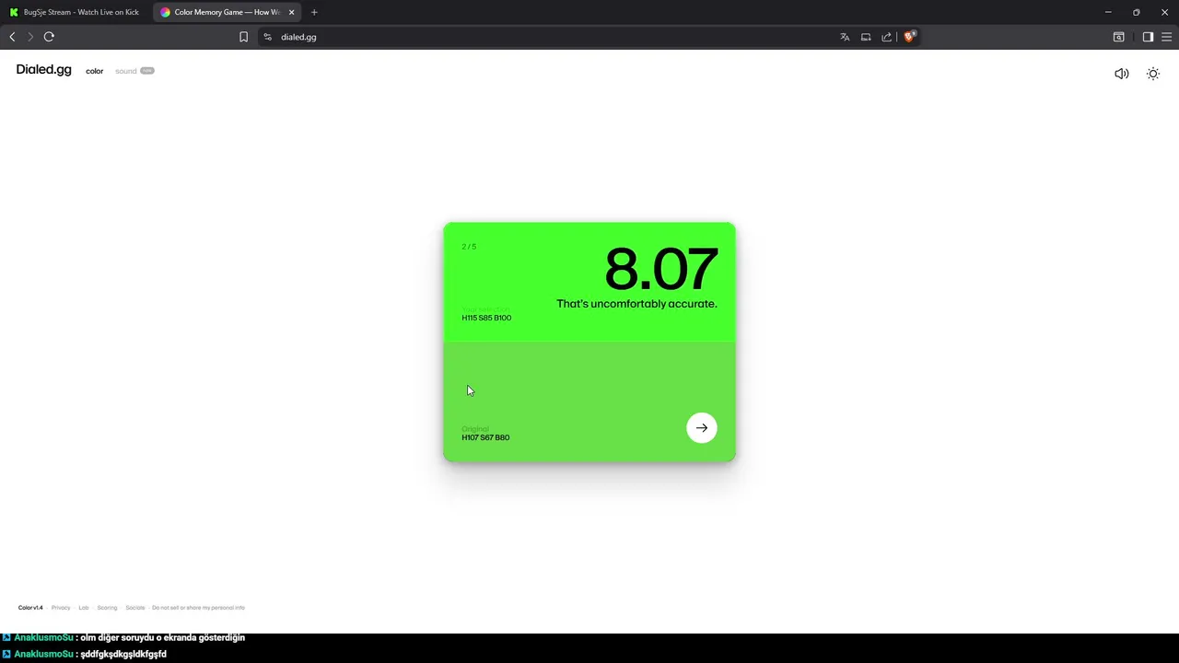
Task: Switch to the BugSje Stream Kick tab
Action: pyautogui.click(x=76, y=12)
